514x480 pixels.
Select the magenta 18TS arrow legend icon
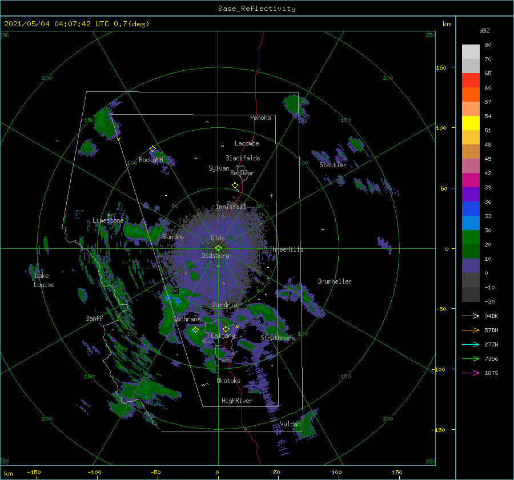(x=471, y=373)
